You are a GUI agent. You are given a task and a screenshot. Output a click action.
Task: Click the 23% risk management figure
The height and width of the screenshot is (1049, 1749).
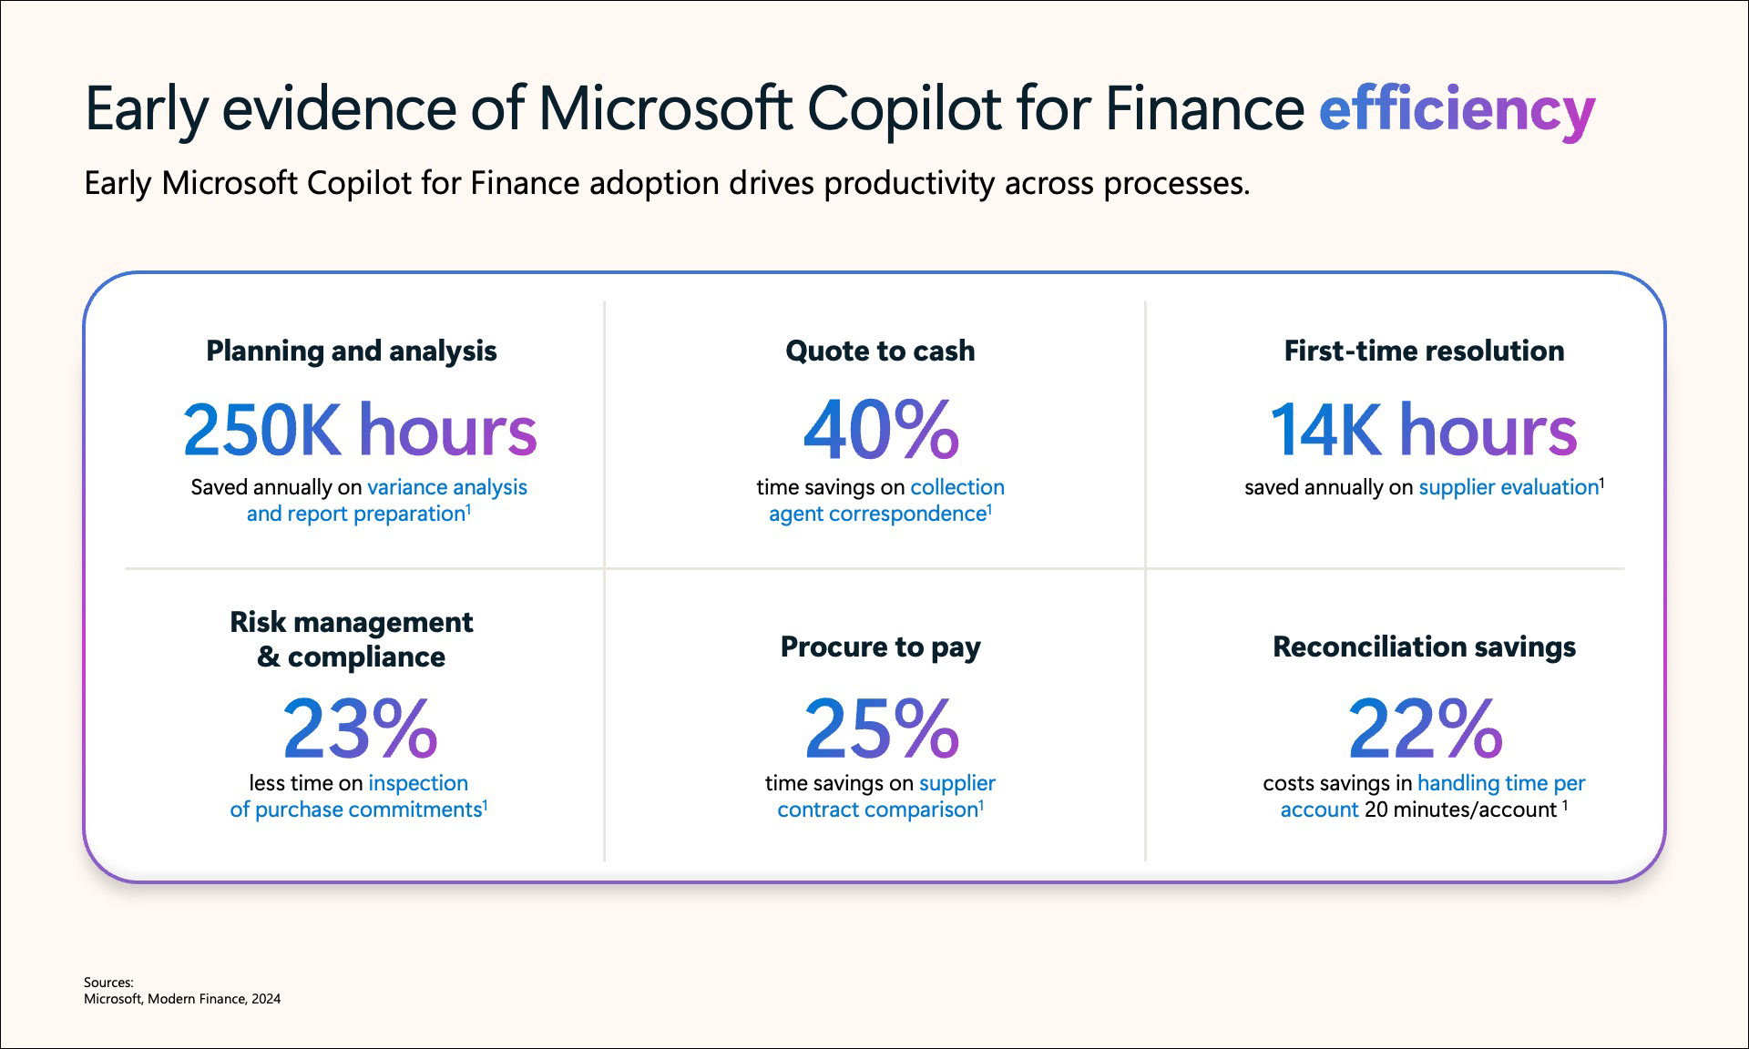[360, 728]
